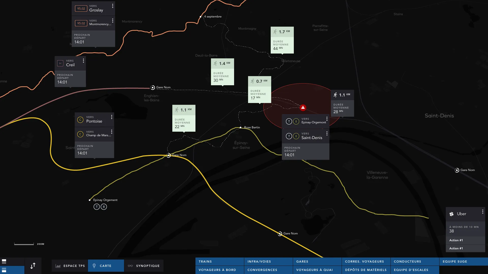Click the 95.02 bus badge for Groslay
This screenshot has height=274, width=488.
point(81,9)
